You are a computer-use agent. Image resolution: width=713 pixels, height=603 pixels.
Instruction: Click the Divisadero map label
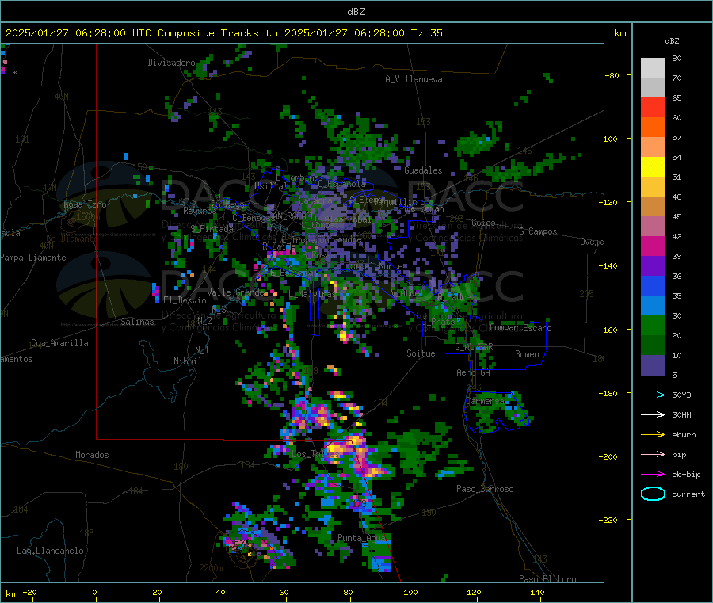click(171, 63)
